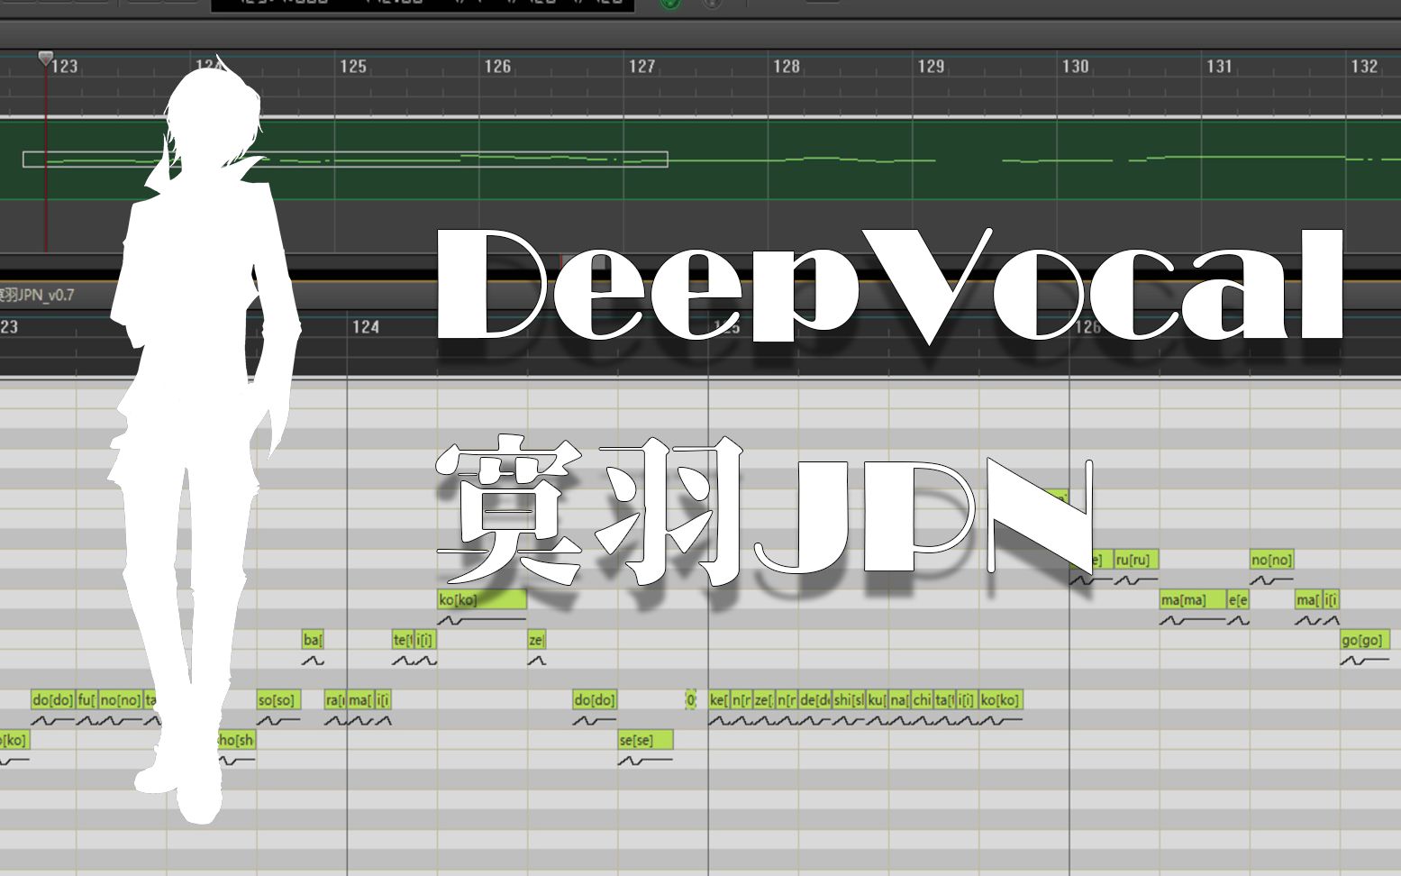Click the gray round icon beside green indicator

(x=712, y=4)
